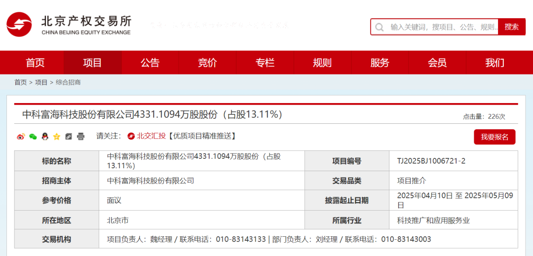Copy the page link icon

(x=68, y=137)
